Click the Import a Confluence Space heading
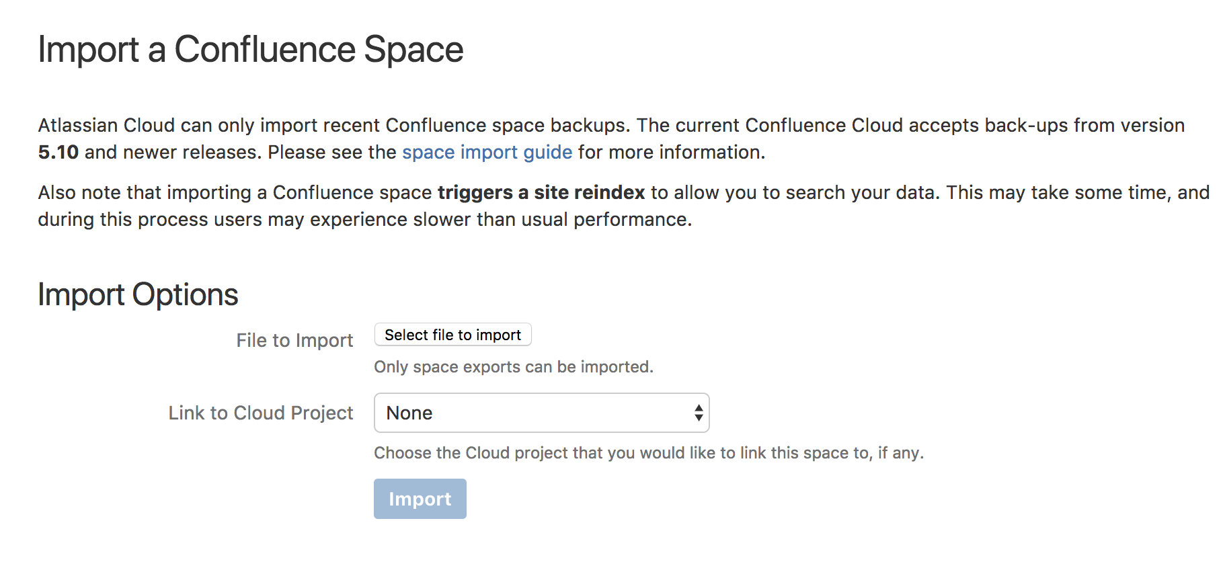 point(251,50)
